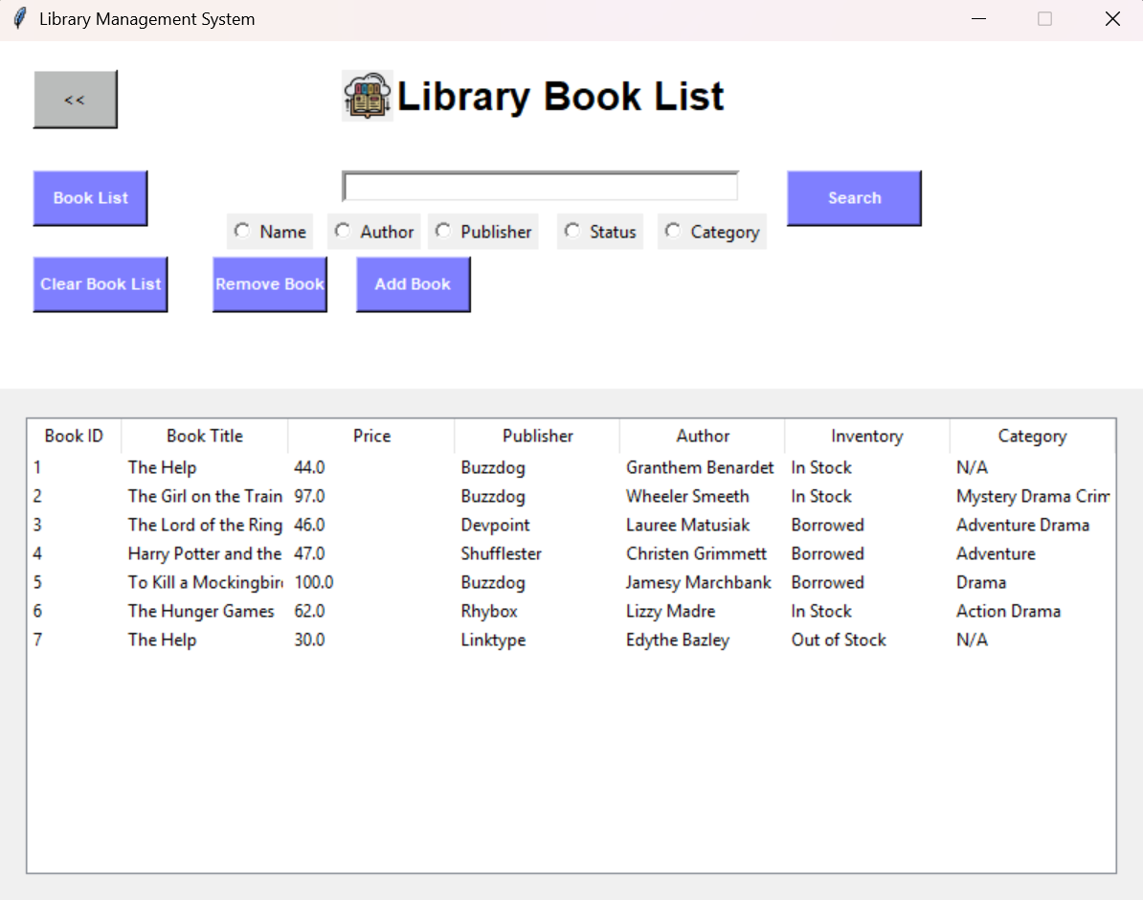Pick the Status radio option

(600, 232)
